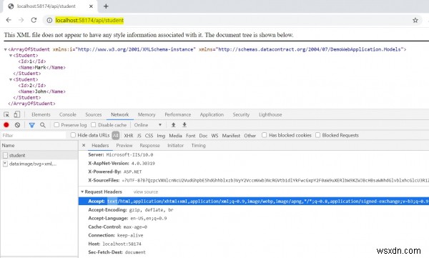Screen dimensions: 429x258
Task: Export HAR file with download arrow
Action: click(184, 125)
